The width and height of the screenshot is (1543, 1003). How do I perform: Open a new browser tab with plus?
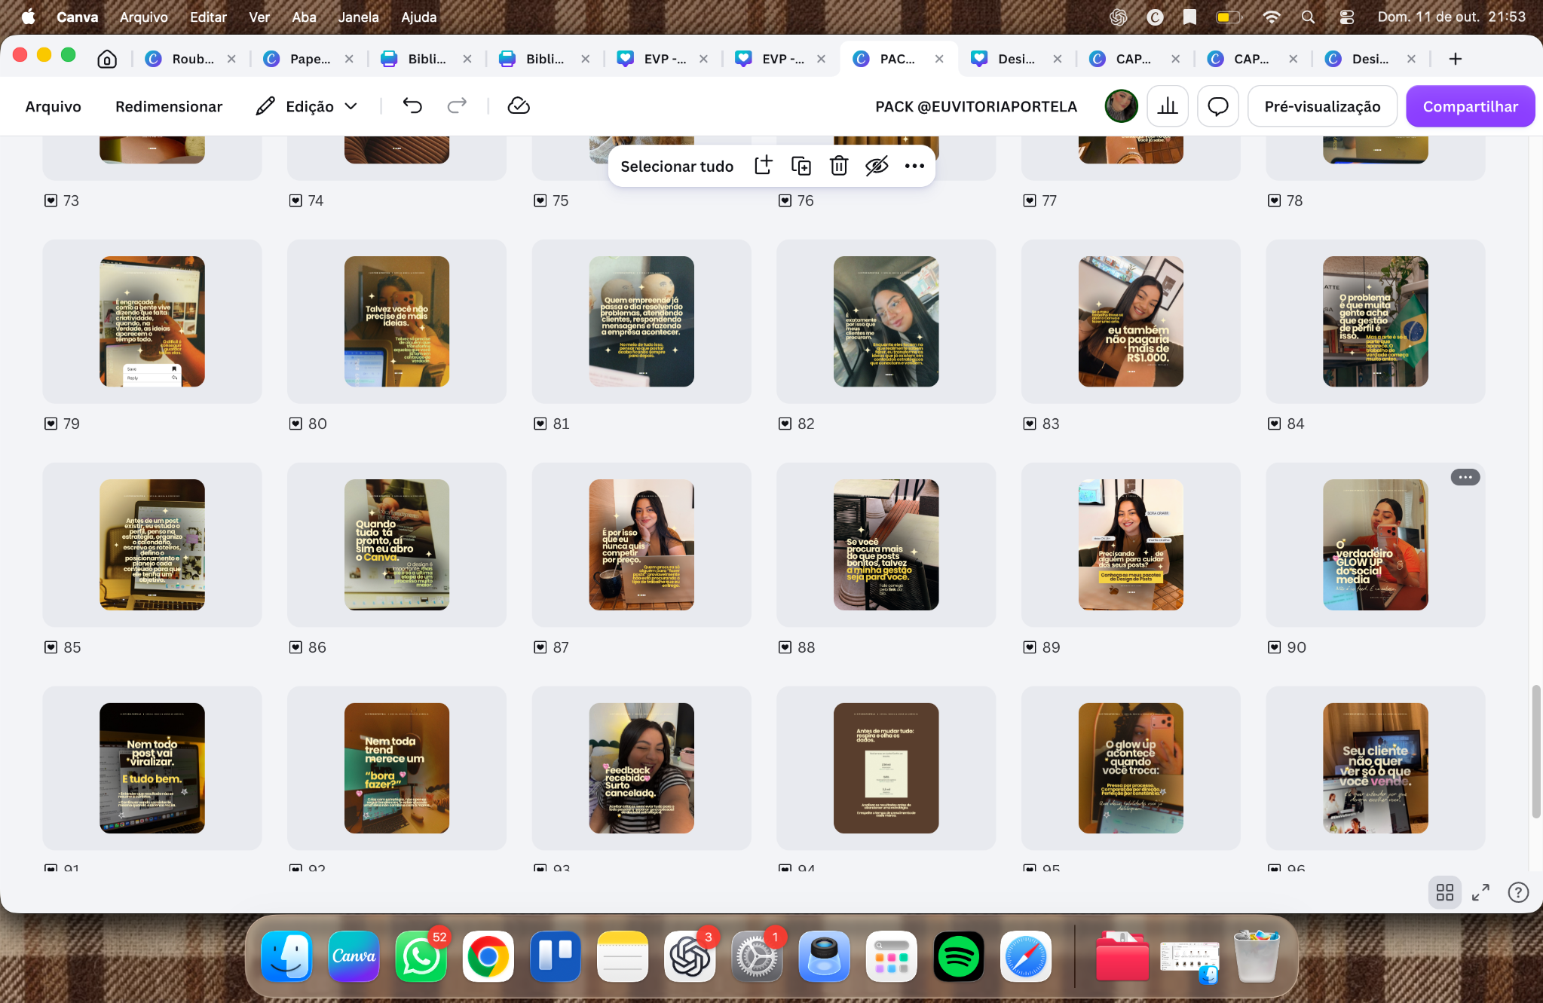[x=1456, y=59]
